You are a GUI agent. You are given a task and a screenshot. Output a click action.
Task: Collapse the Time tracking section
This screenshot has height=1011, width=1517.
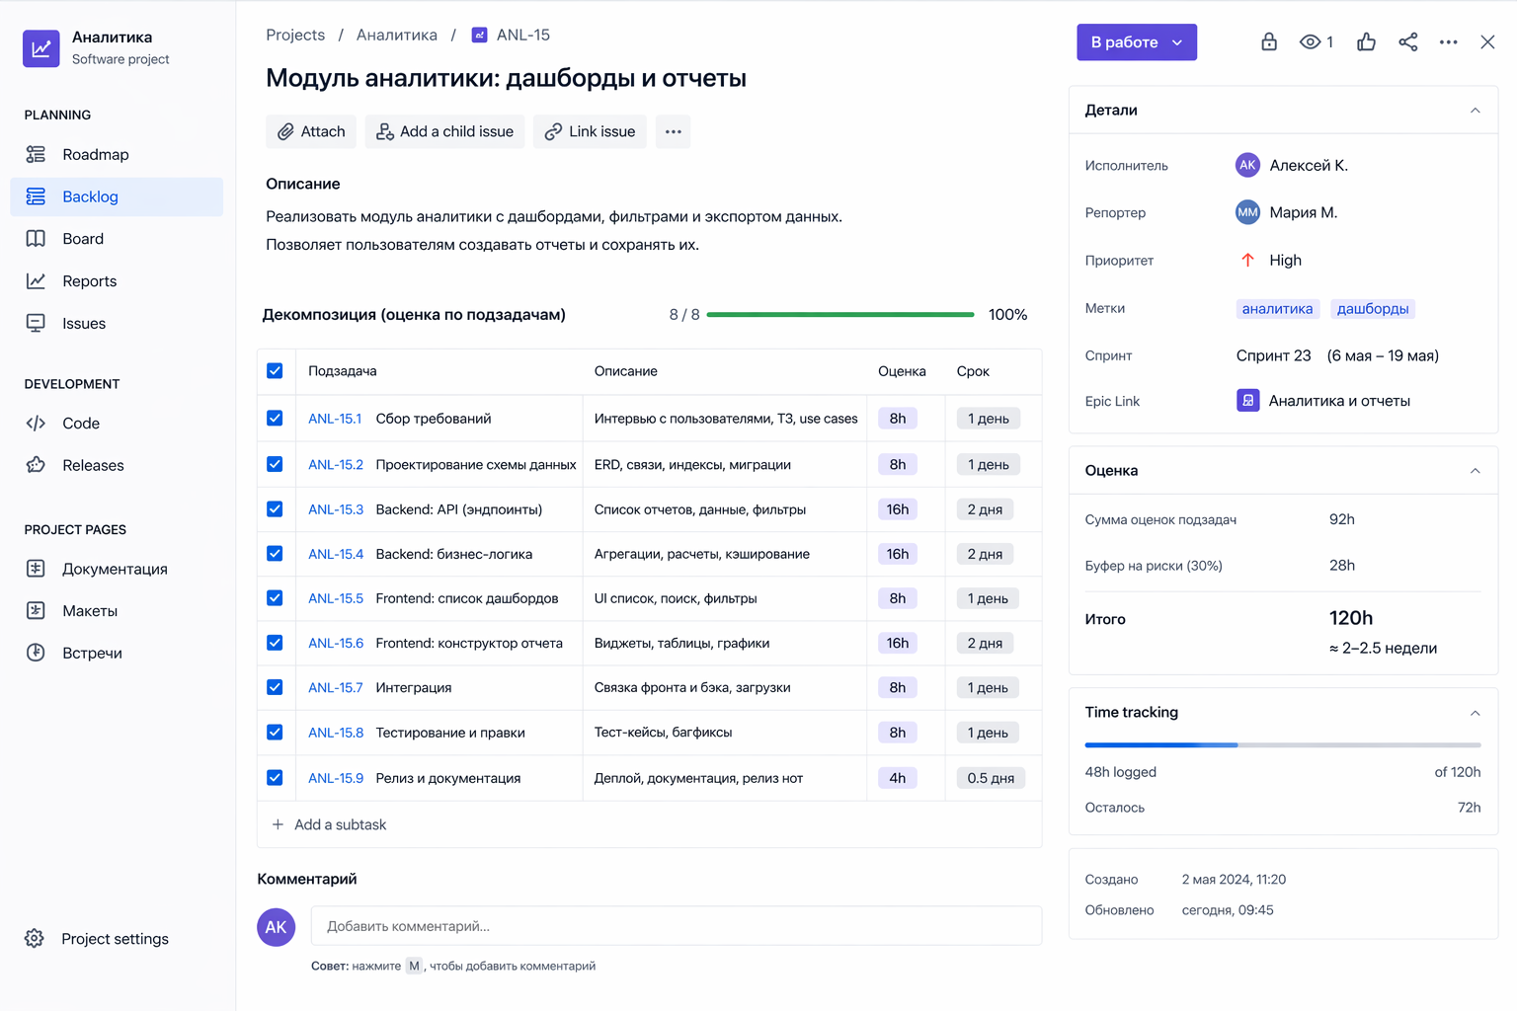[x=1475, y=713]
